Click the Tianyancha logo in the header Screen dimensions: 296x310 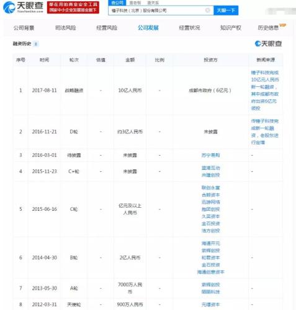point(23,7)
